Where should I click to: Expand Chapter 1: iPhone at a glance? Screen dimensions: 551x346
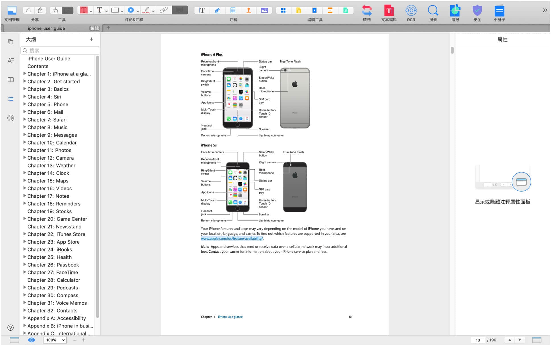(x=25, y=73)
